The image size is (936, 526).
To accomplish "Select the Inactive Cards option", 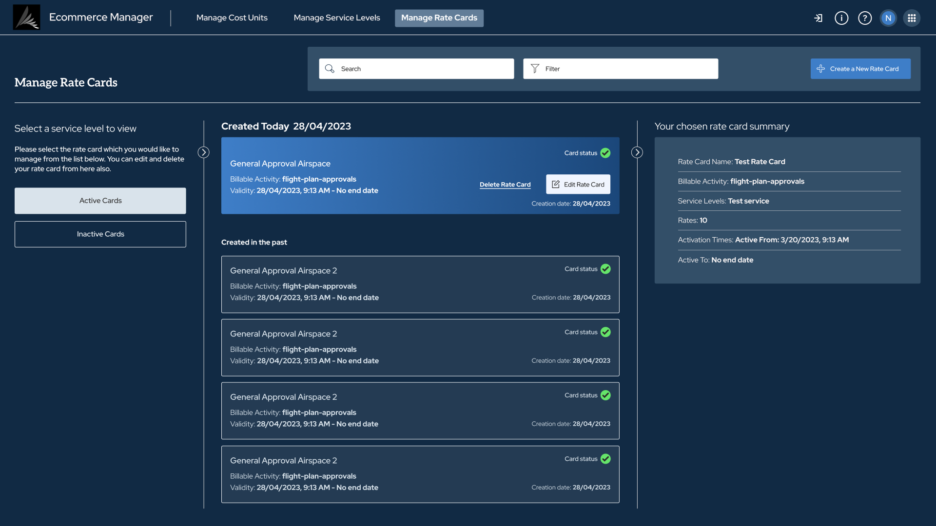I will [x=100, y=234].
